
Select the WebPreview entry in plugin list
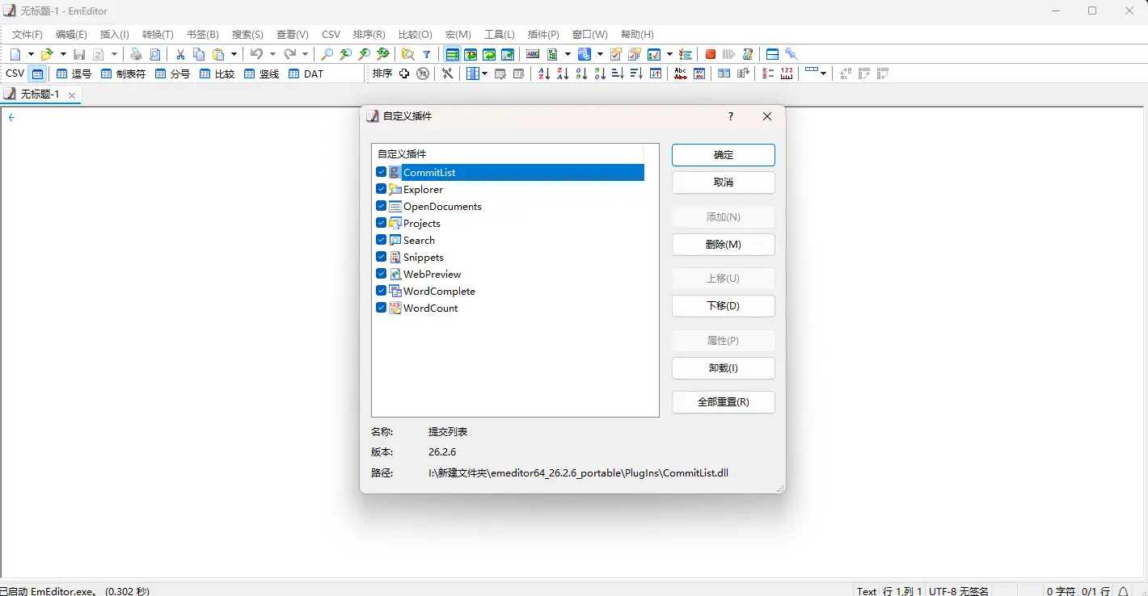432,274
